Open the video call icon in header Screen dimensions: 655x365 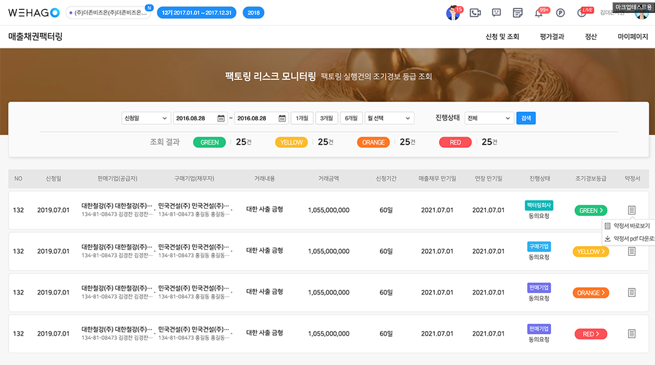[x=476, y=12]
